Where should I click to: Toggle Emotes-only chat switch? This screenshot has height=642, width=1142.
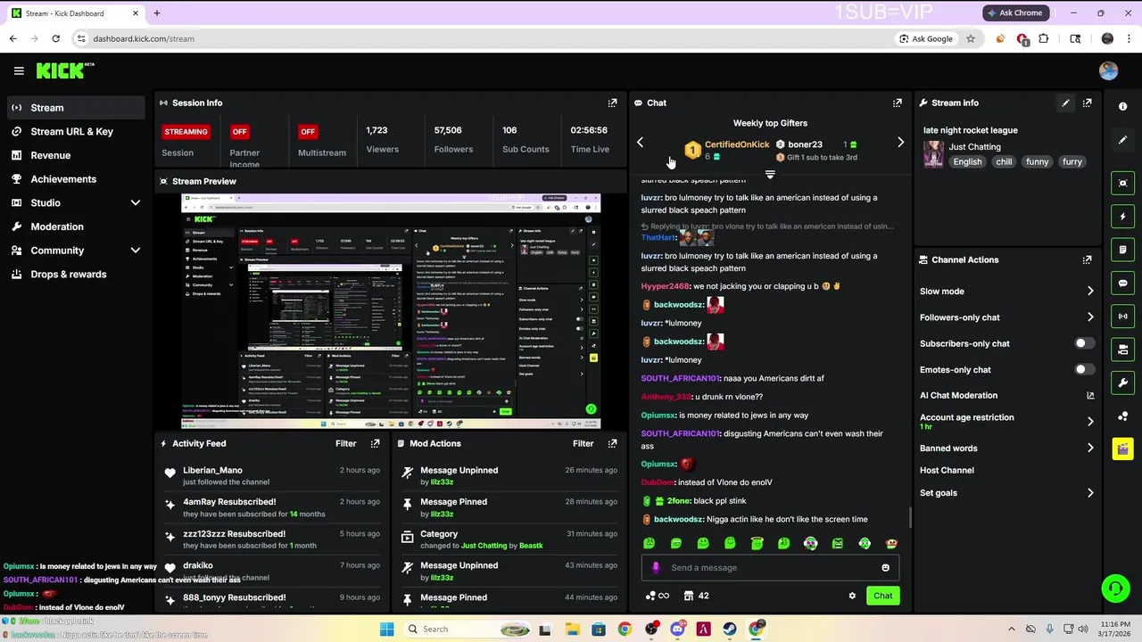pyautogui.click(x=1084, y=369)
